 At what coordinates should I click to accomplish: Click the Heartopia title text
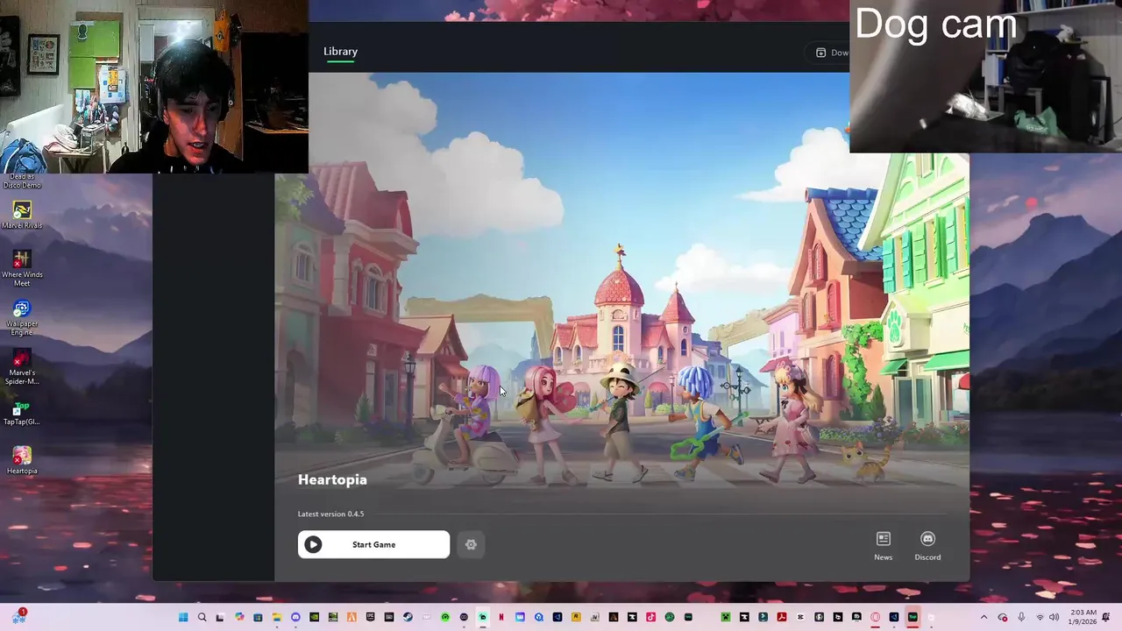click(x=332, y=479)
